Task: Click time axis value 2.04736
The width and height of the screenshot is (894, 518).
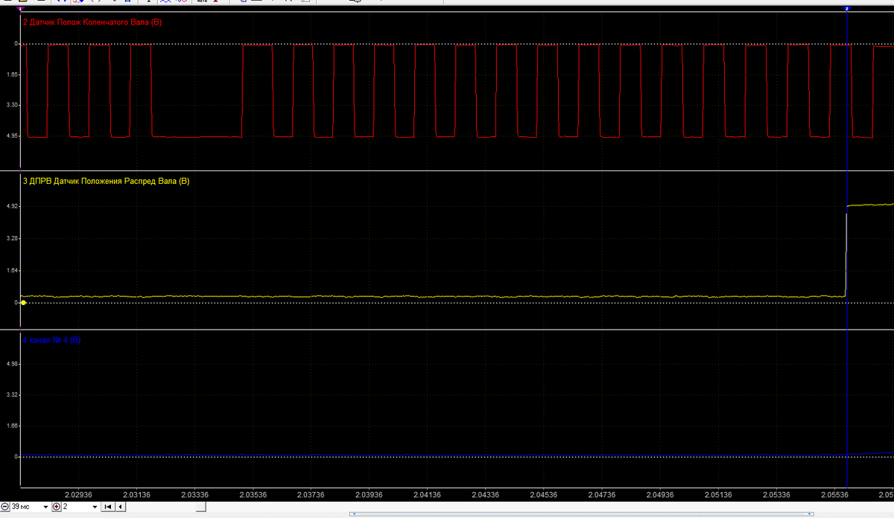Action: tap(601, 494)
